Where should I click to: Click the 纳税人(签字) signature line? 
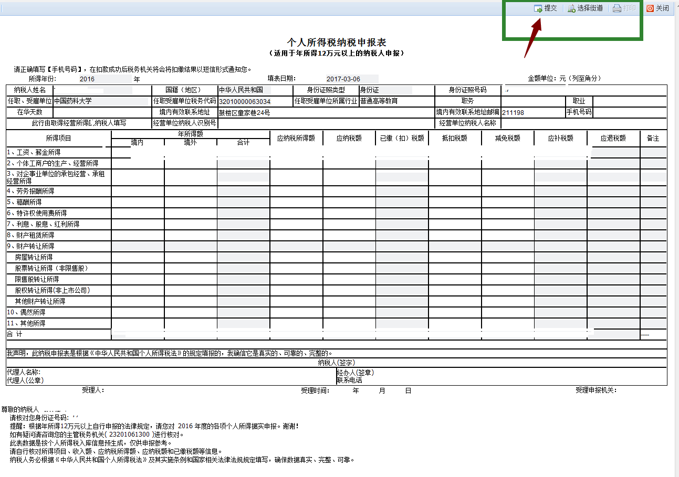click(337, 363)
